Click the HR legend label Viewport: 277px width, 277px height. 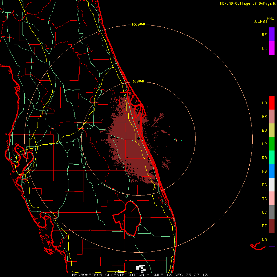coord(264,144)
